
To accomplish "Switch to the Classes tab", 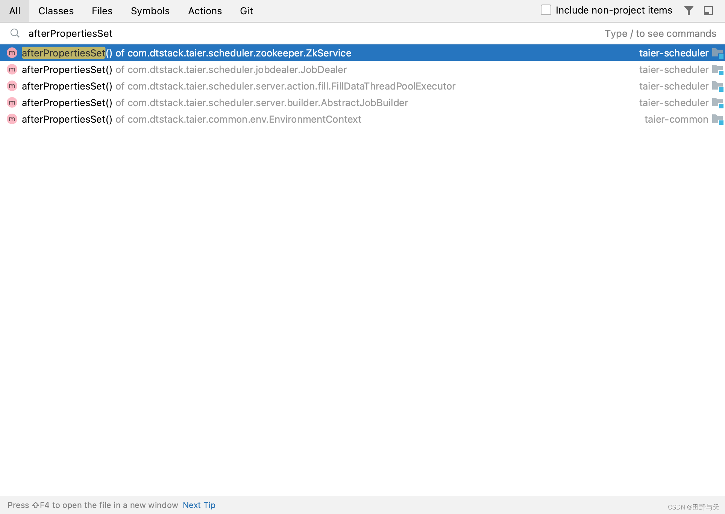I will click(56, 11).
